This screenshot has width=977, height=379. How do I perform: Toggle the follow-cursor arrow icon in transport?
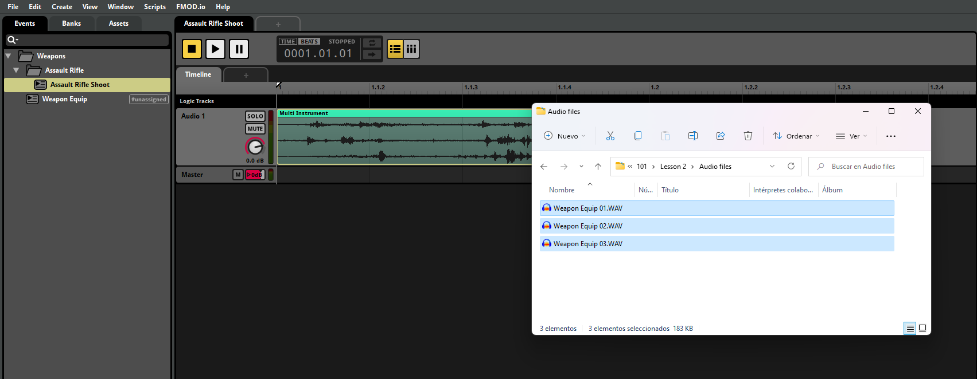click(372, 54)
